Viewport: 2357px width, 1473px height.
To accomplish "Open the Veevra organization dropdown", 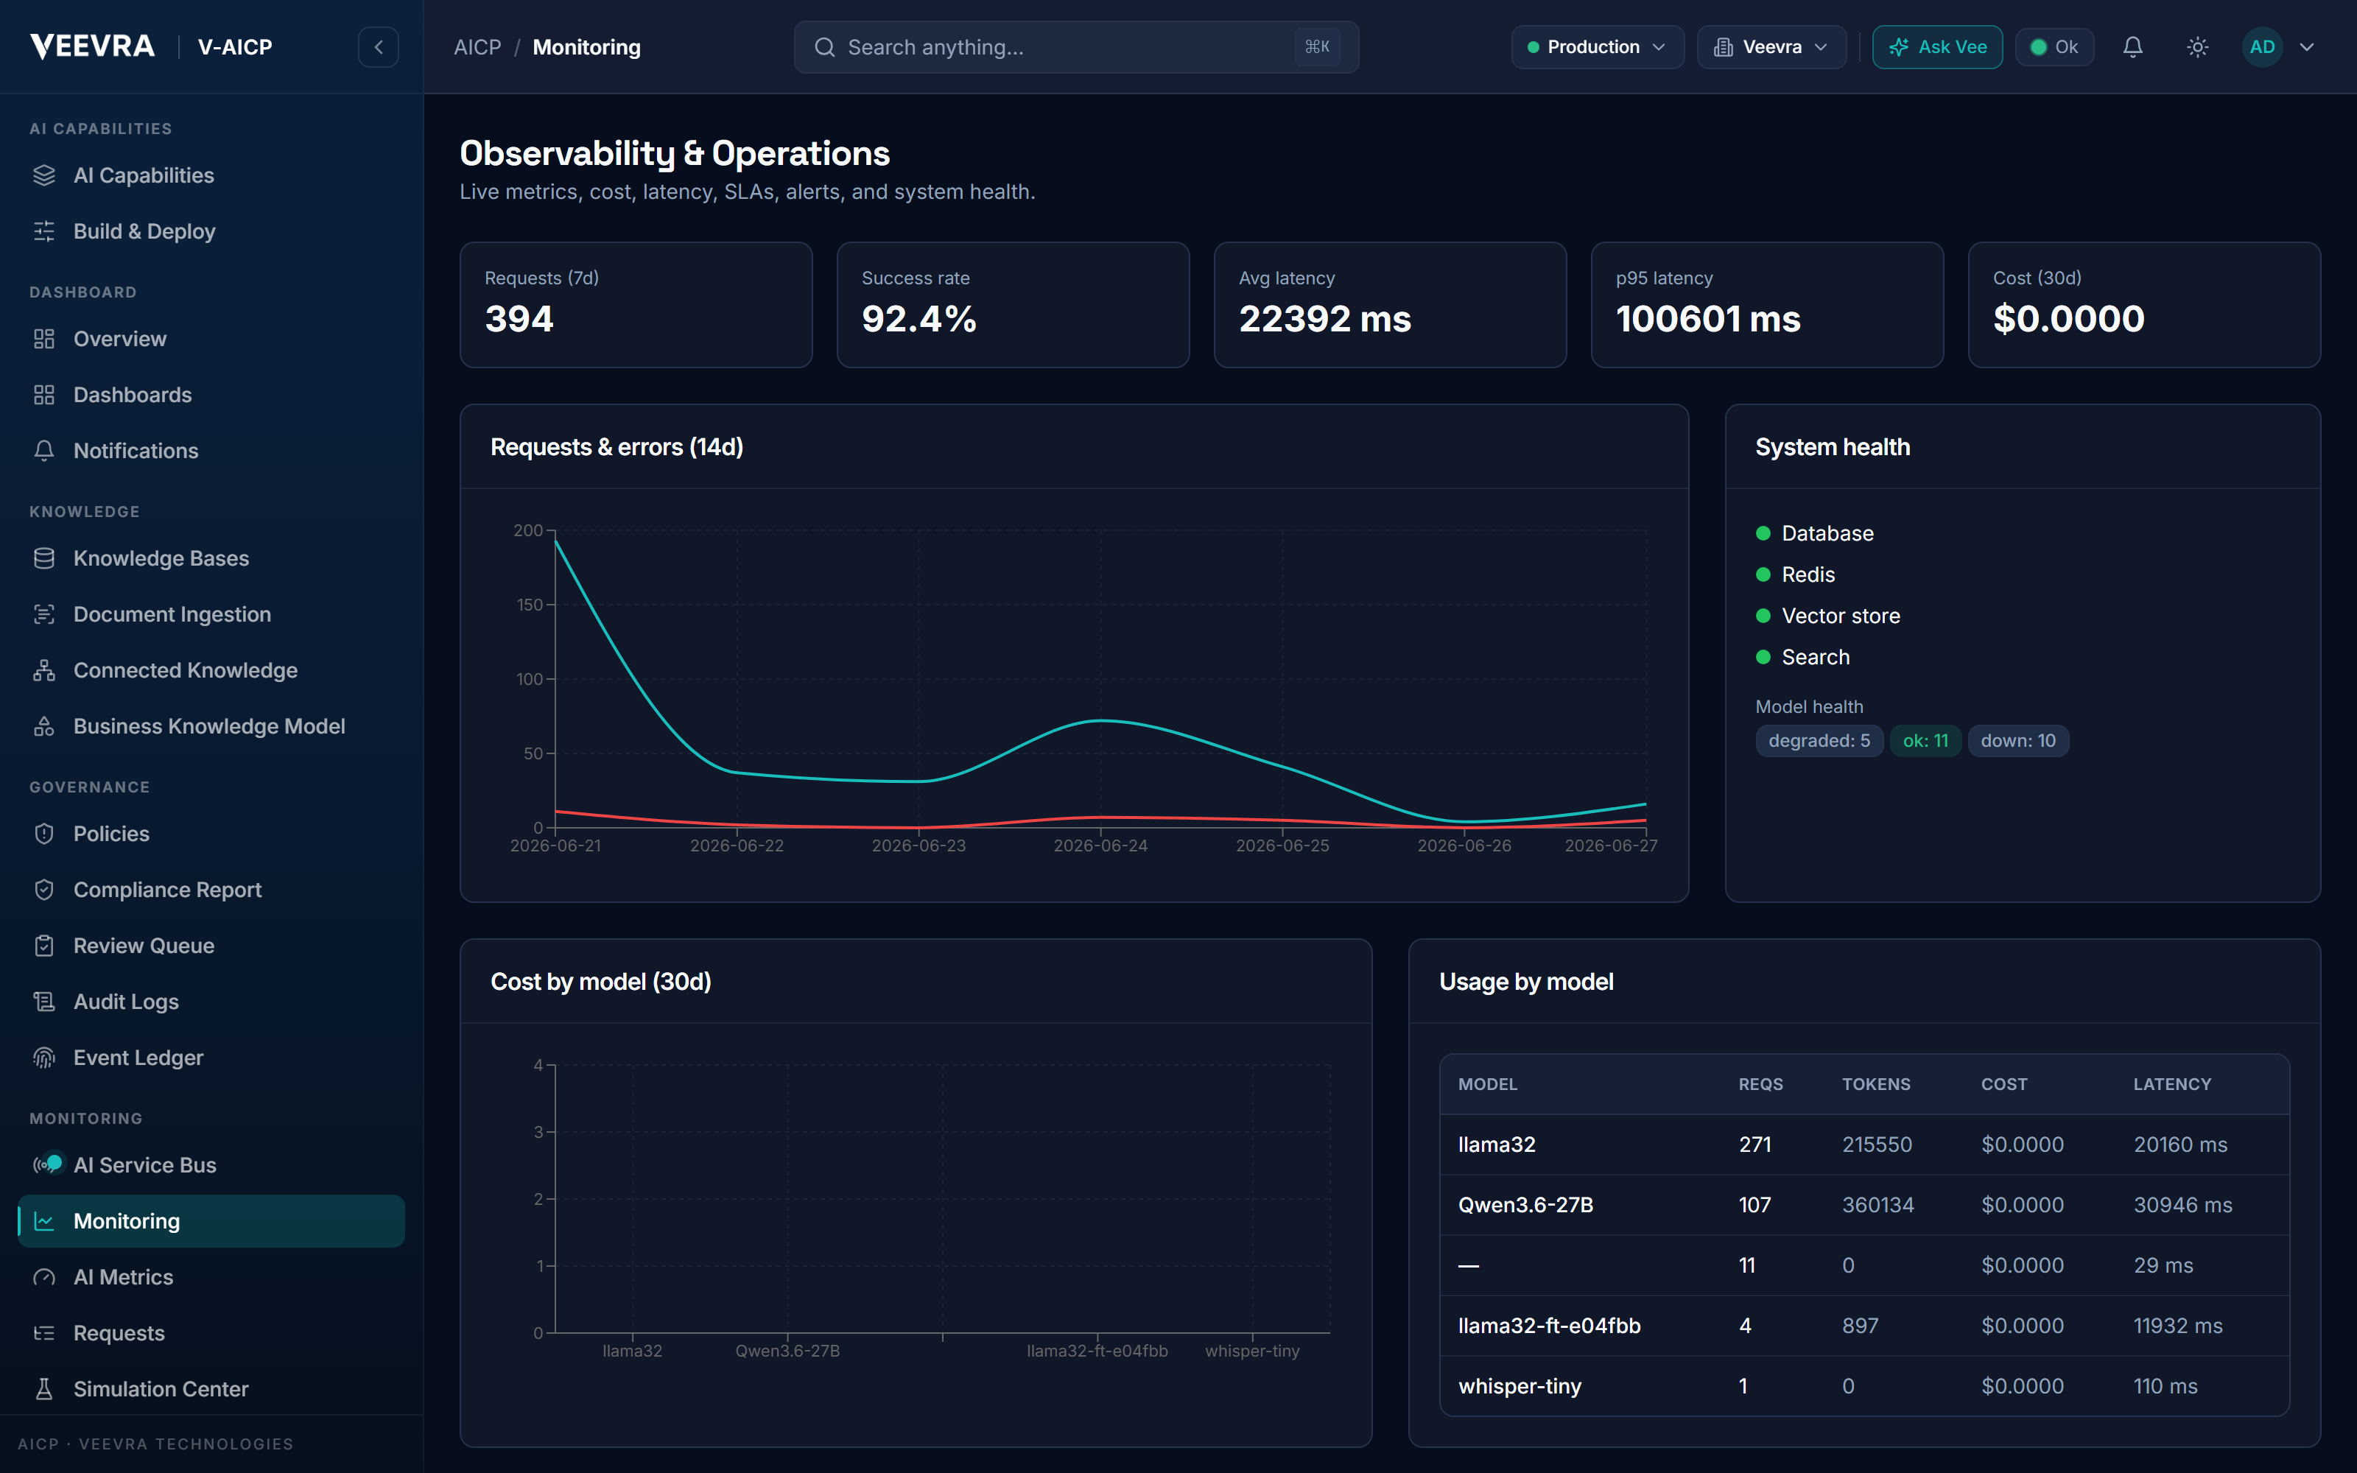I will point(1771,46).
